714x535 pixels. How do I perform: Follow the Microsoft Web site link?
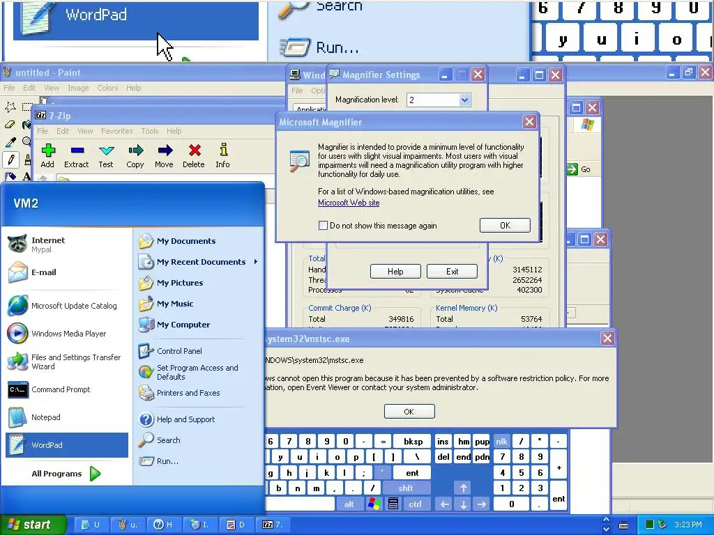[x=349, y=203]
